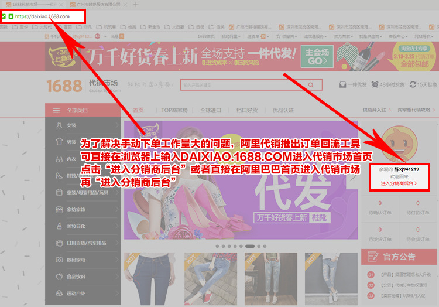Open the 女装 category
Viewport: 439px width, 307px height.
[x=83, y=125]
